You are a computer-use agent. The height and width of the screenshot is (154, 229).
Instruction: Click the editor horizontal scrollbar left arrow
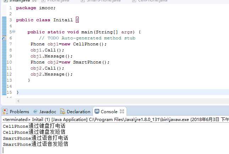tap(18, 101)
